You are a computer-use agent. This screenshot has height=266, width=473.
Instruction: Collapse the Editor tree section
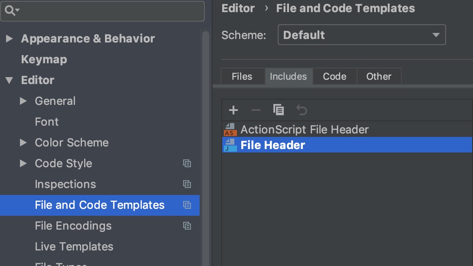point(9,80)
